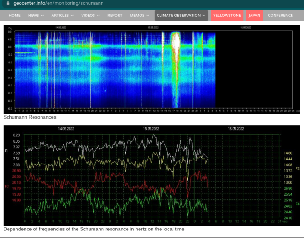Click the 14.05.2022 date on line chart
The image size is (304, 238).
coord(66,129)
